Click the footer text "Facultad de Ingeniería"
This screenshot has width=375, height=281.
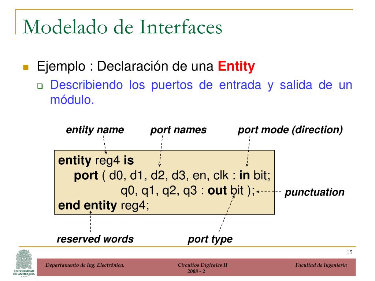pos(321,265)
